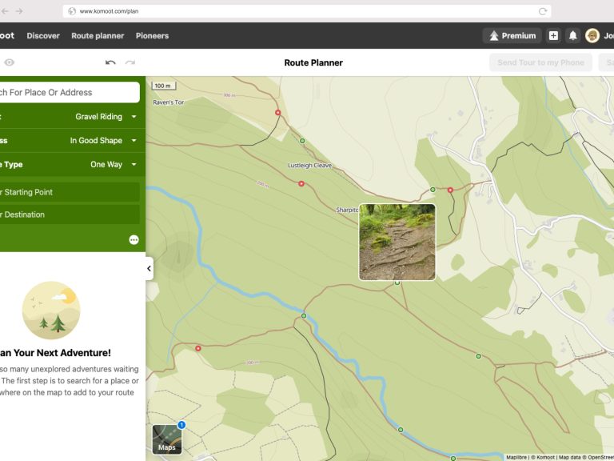The image size is (614, 461).
Task: Reload the page with the refresh icon
Action: coord(542,11)
